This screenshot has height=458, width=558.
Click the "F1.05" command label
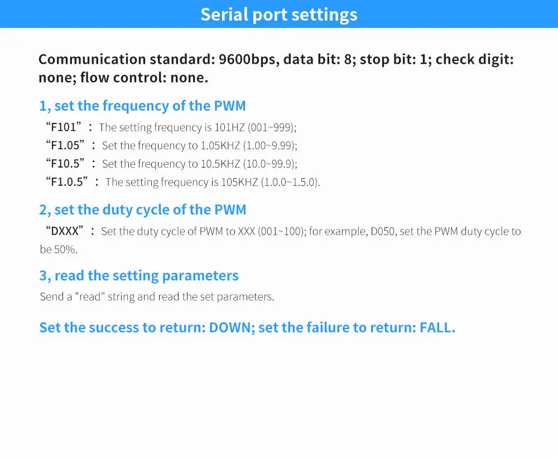click(66, 146)
